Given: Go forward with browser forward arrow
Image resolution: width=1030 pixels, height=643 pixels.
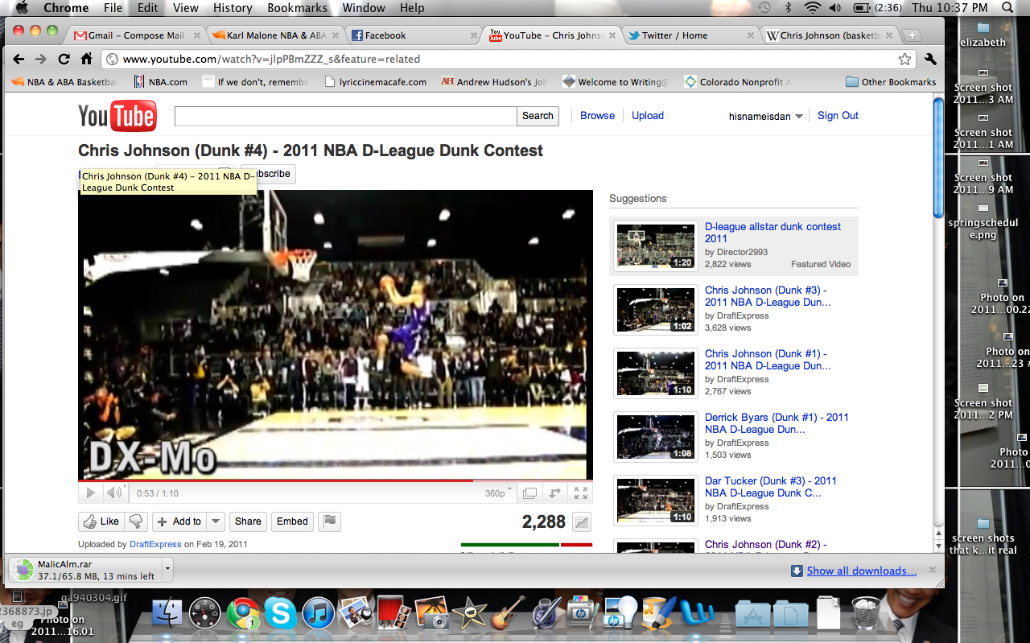Looking at the screenshot, I should [x=41, y=59].
